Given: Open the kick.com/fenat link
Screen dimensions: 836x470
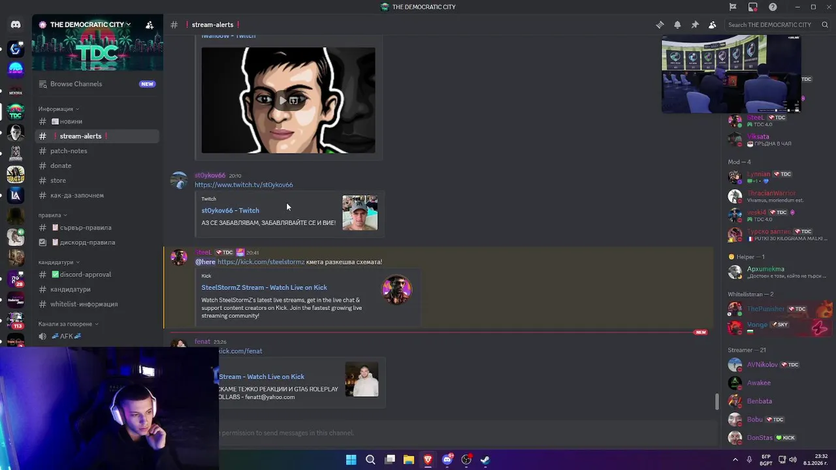Looking at the screenshot, I should 240,351.
